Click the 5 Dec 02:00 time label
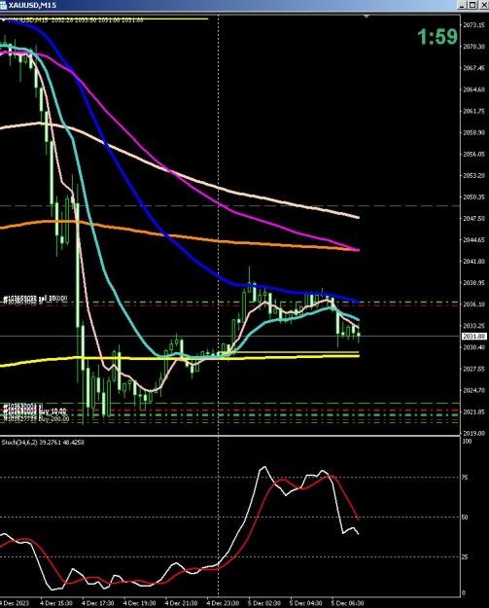 (x=263, y=603)
